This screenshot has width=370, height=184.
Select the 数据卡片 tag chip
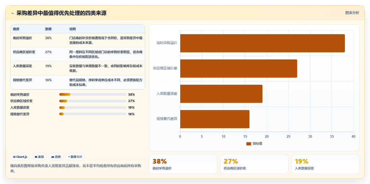(75, 157)
